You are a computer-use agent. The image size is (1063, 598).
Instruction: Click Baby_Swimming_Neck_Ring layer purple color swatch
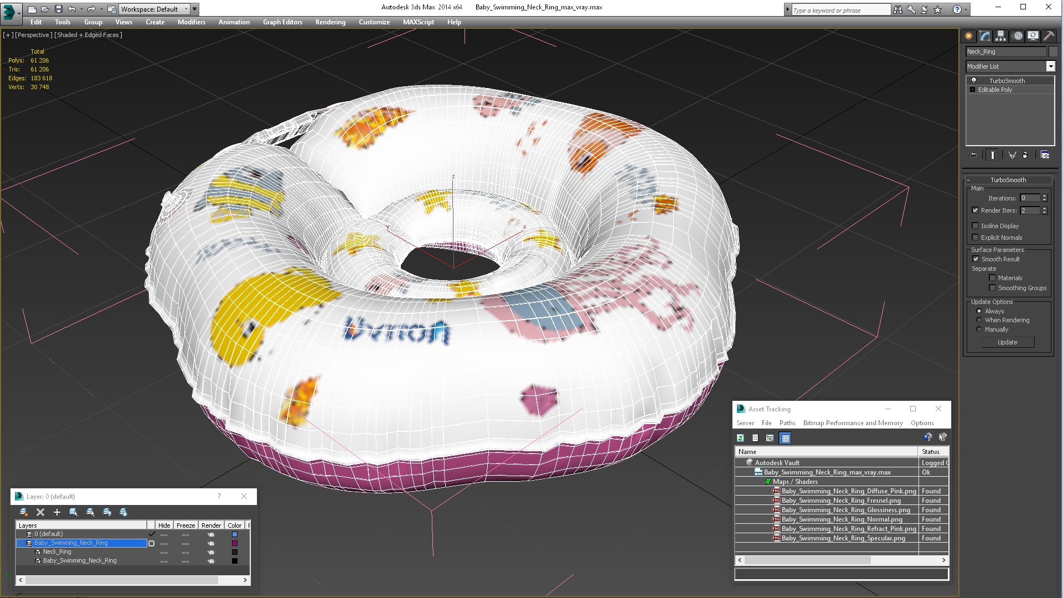coord(235,543)
